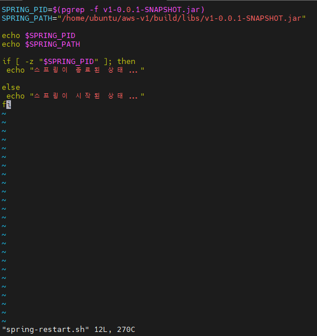
Task: Click the SPRING_PATH variable assignment name
Action: point(27,18)
